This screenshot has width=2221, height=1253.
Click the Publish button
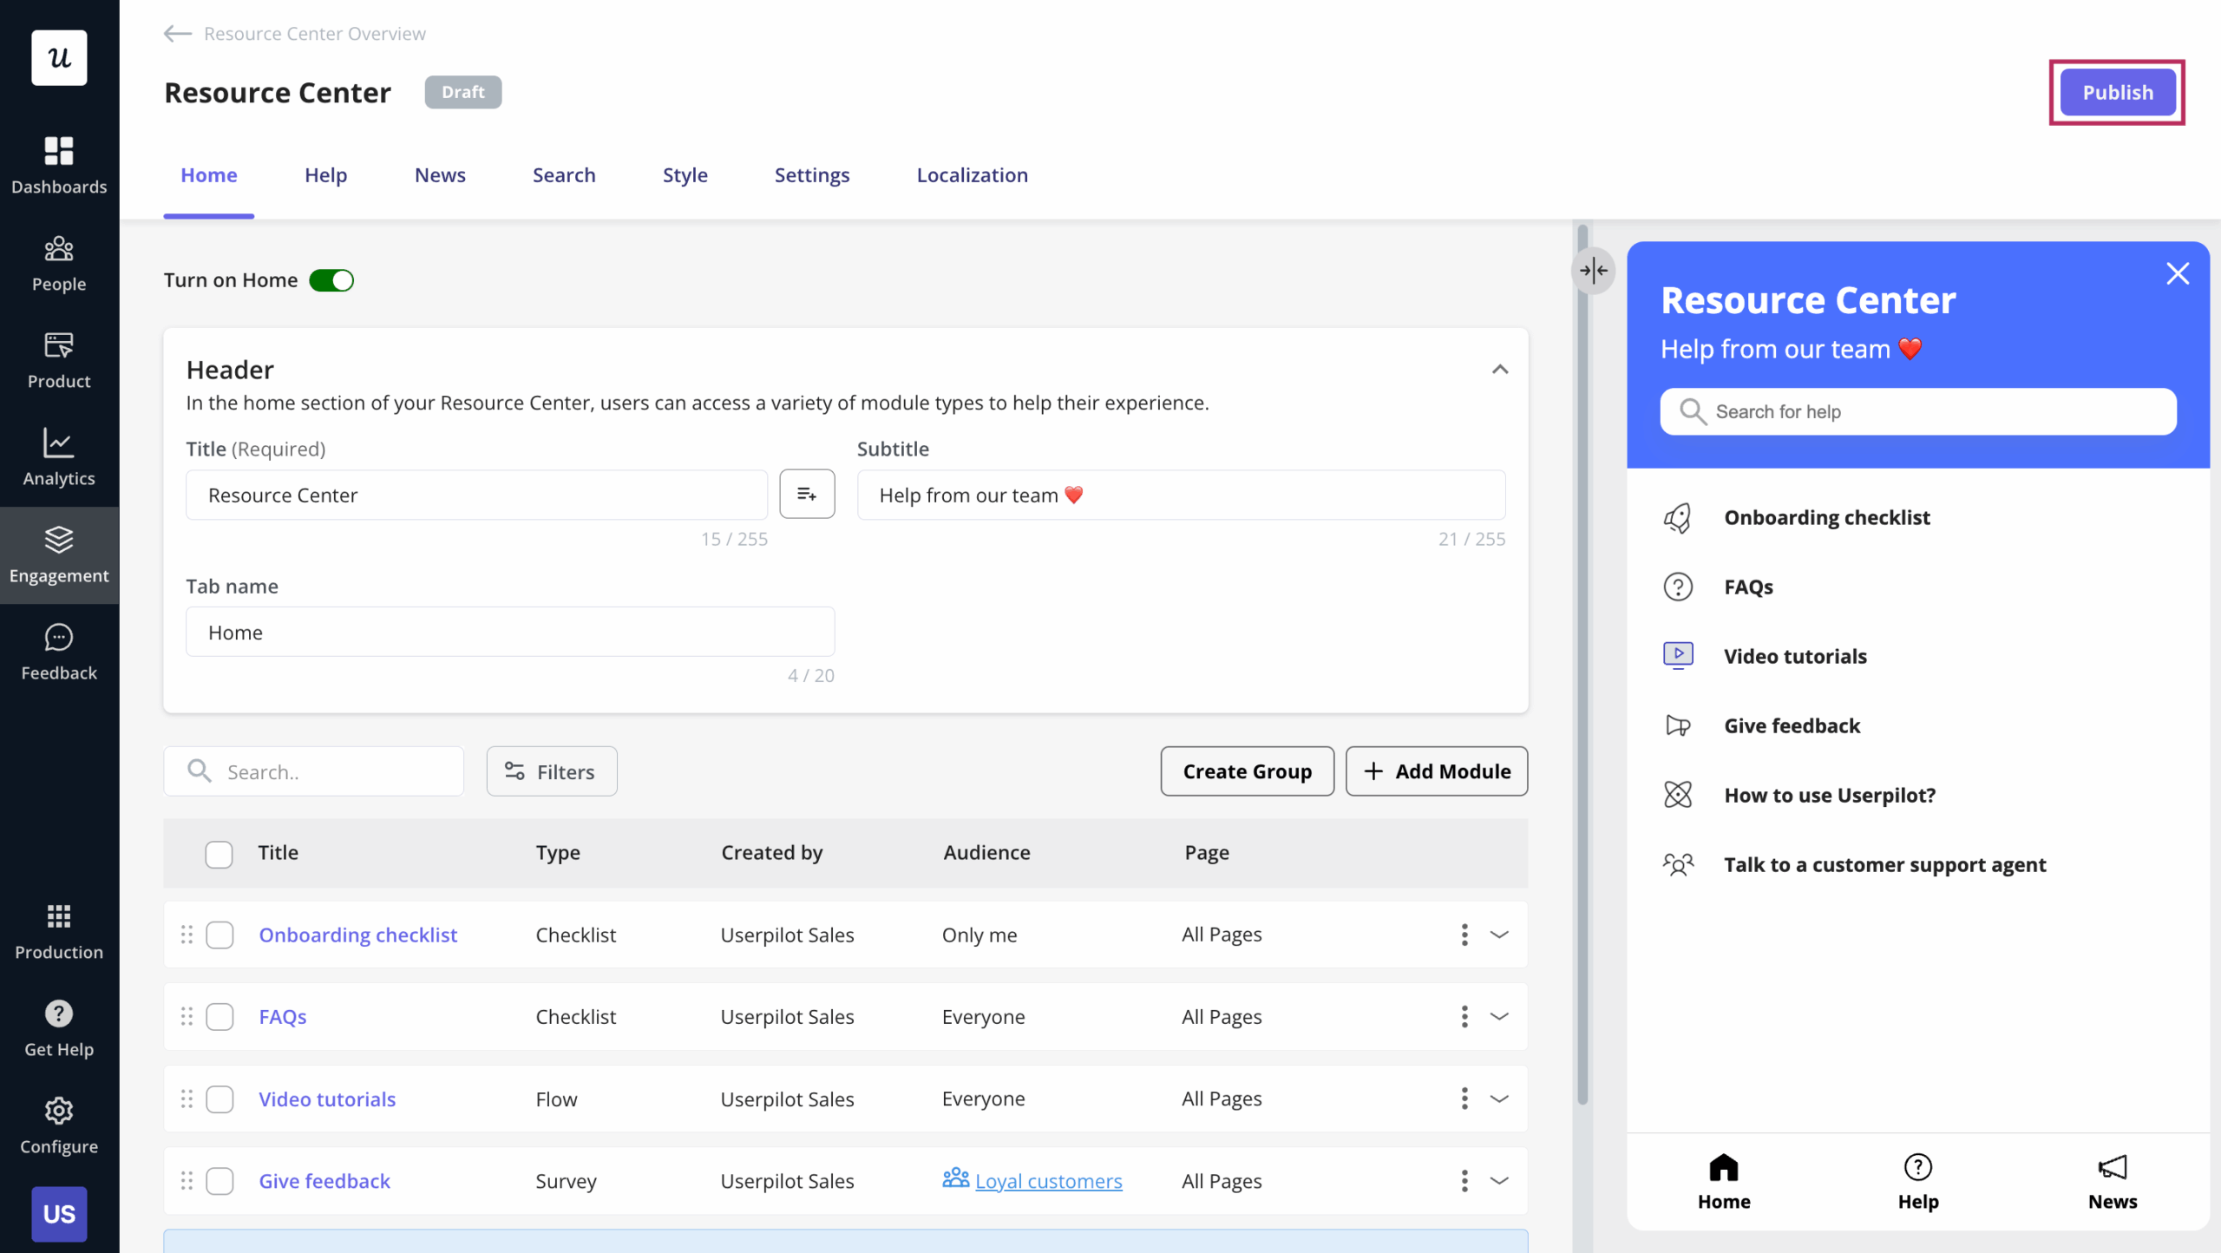pos(2117,91)
